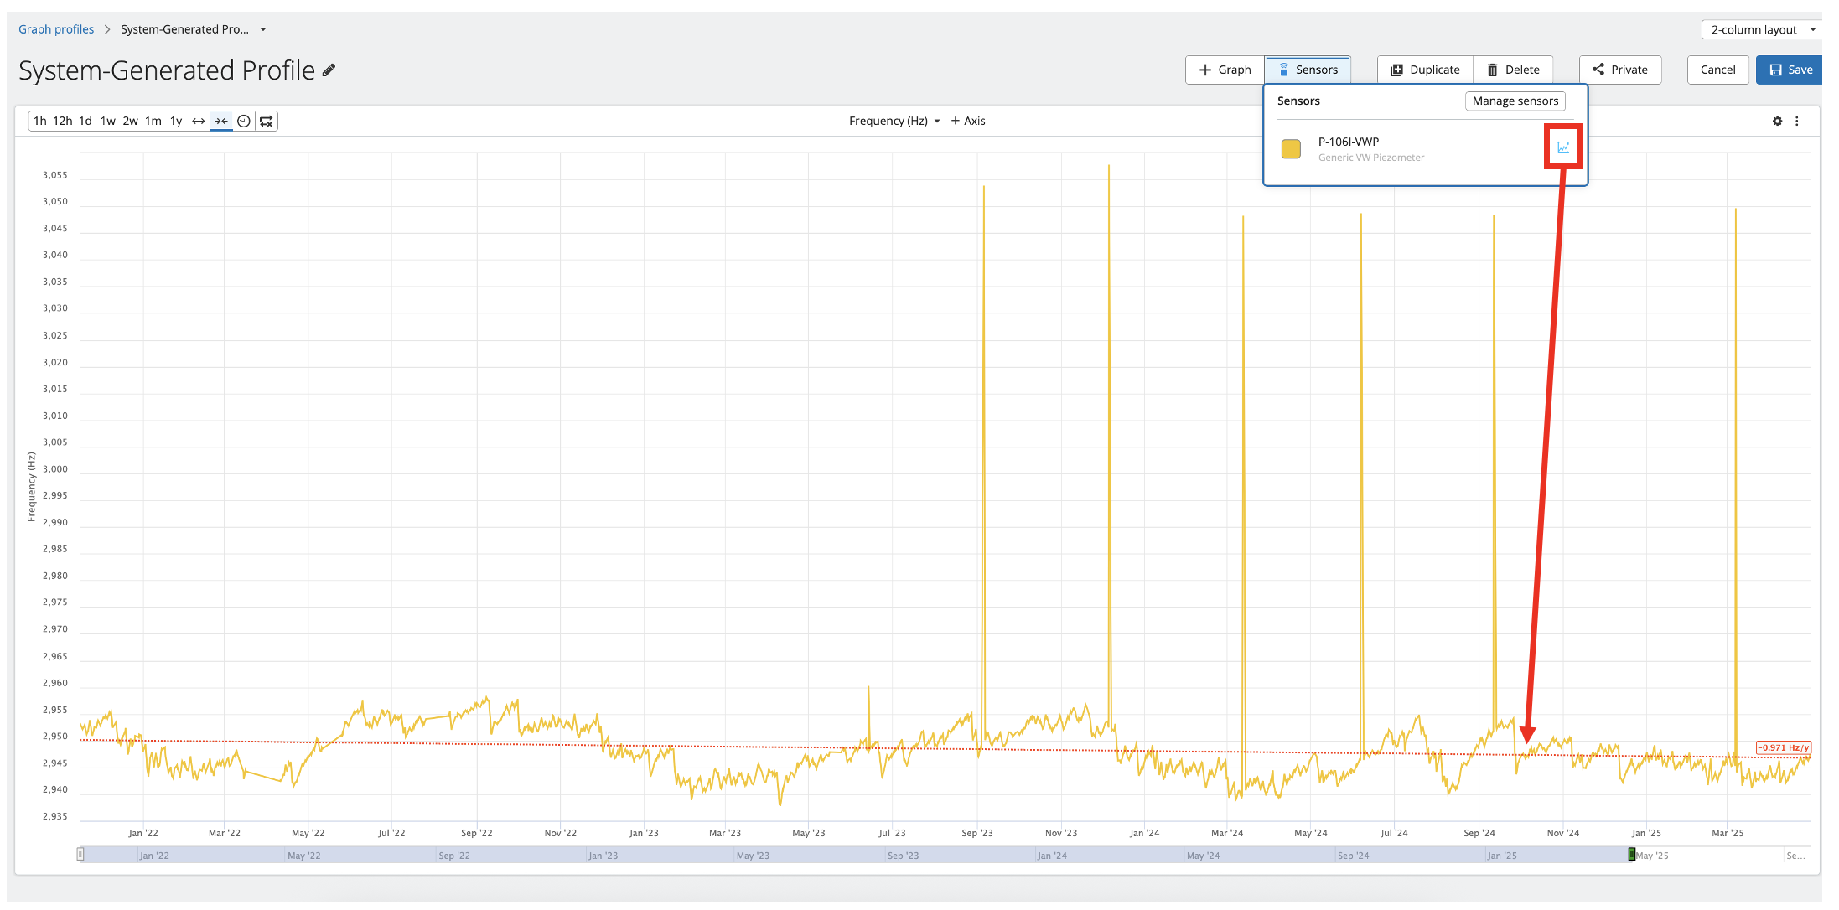
Task: Click the Manage sensors button
Action: tap(1515, 101)
